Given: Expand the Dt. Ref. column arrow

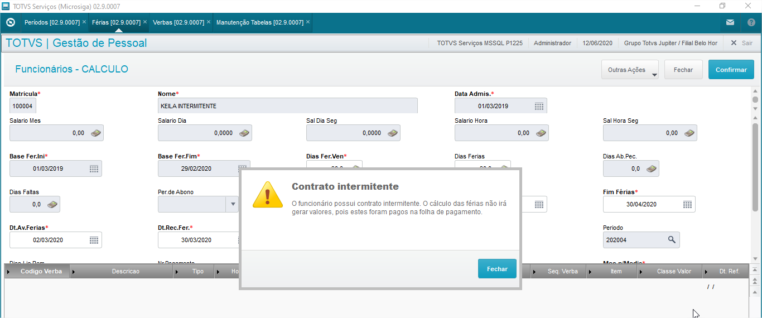Looking at the screenshot, I should click(706, 272).
